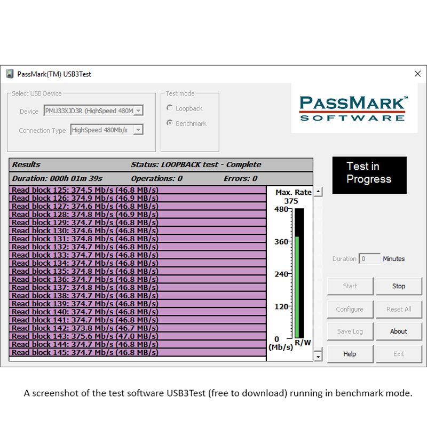Image resolution: width=427 pixels, height=427 pixels.
Task: Select the "Read block 145: 374.7 Mb/s" row
Action: pyautogui.click(x=138, y=352)
